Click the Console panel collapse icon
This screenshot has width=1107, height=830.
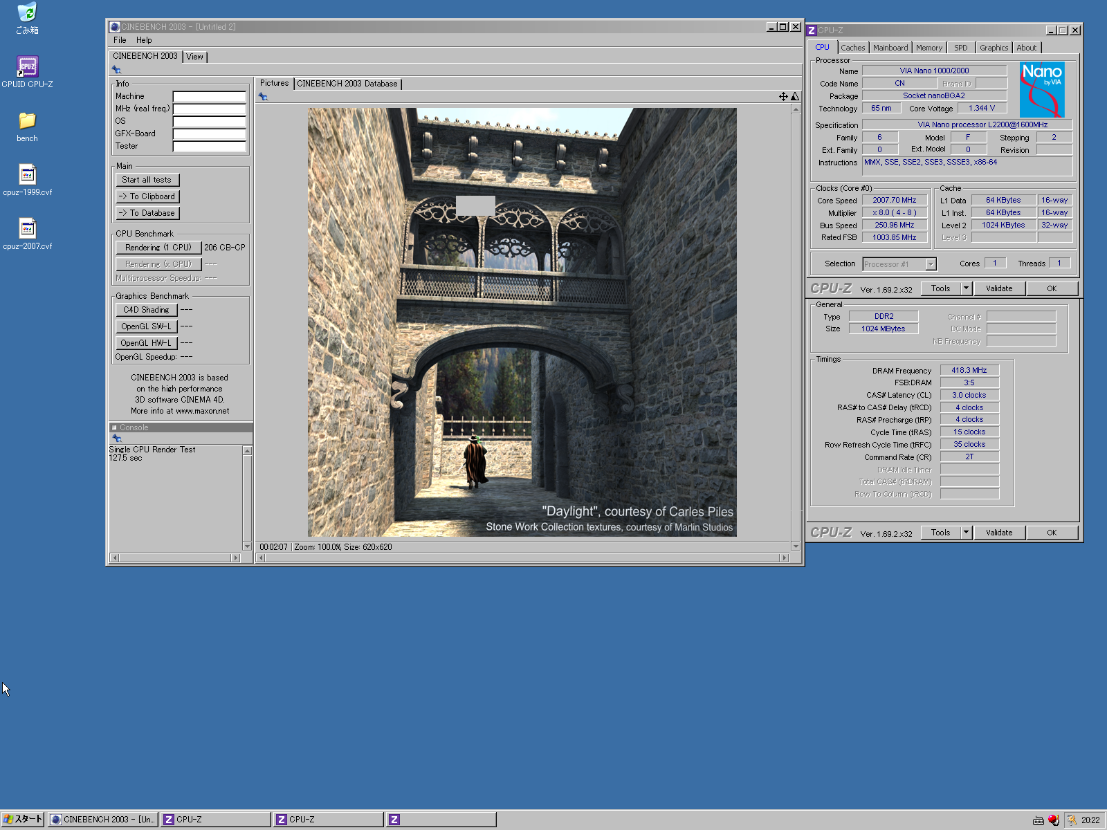pyautogui.click(x=114, y=427)
